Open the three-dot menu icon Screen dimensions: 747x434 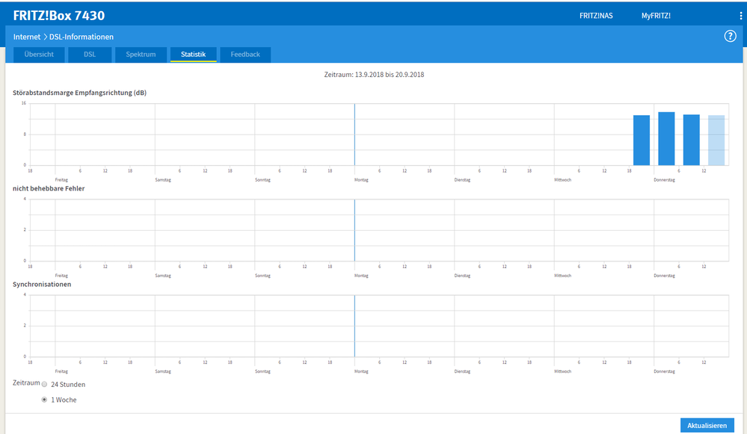(x=741, y=16)
